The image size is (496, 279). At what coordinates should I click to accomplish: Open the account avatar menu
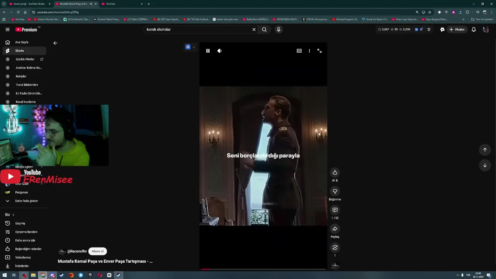coord(486,29)
